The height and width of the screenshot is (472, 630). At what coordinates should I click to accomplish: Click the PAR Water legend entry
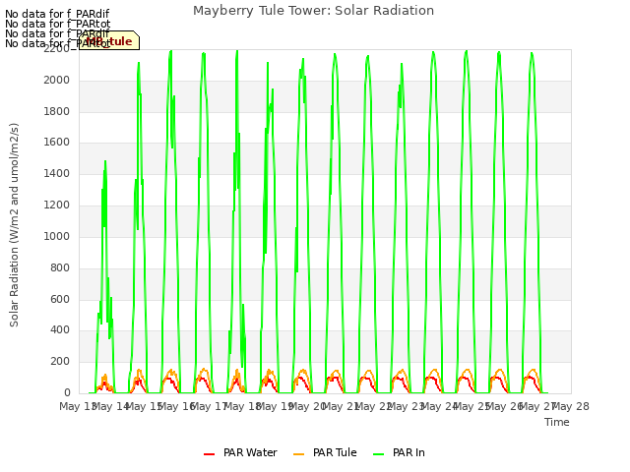240,452
